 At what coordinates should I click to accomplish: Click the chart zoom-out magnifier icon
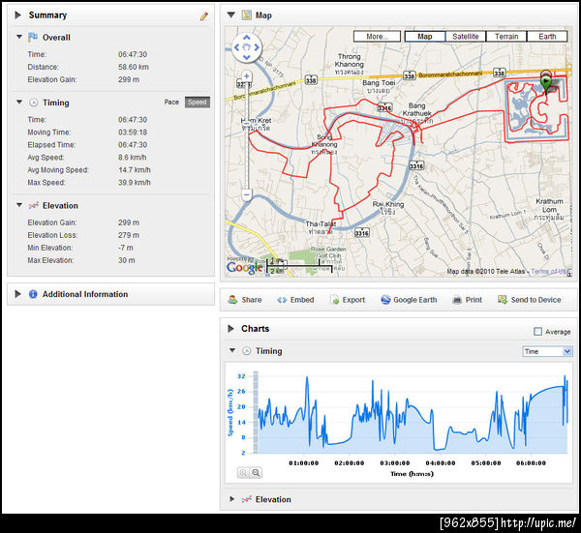point(256,473)
